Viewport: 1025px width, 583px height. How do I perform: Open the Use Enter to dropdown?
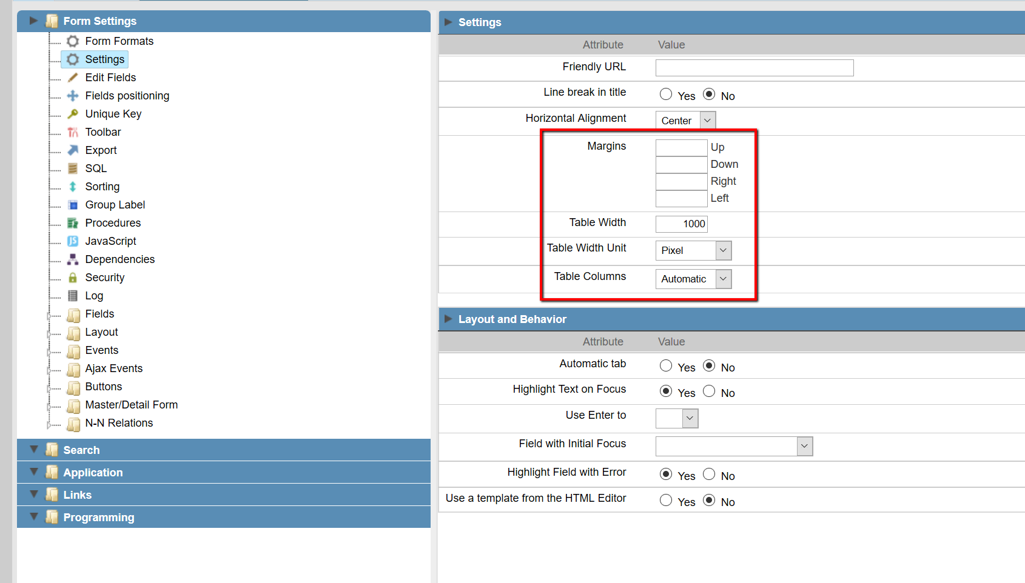[x=677, y=418]
